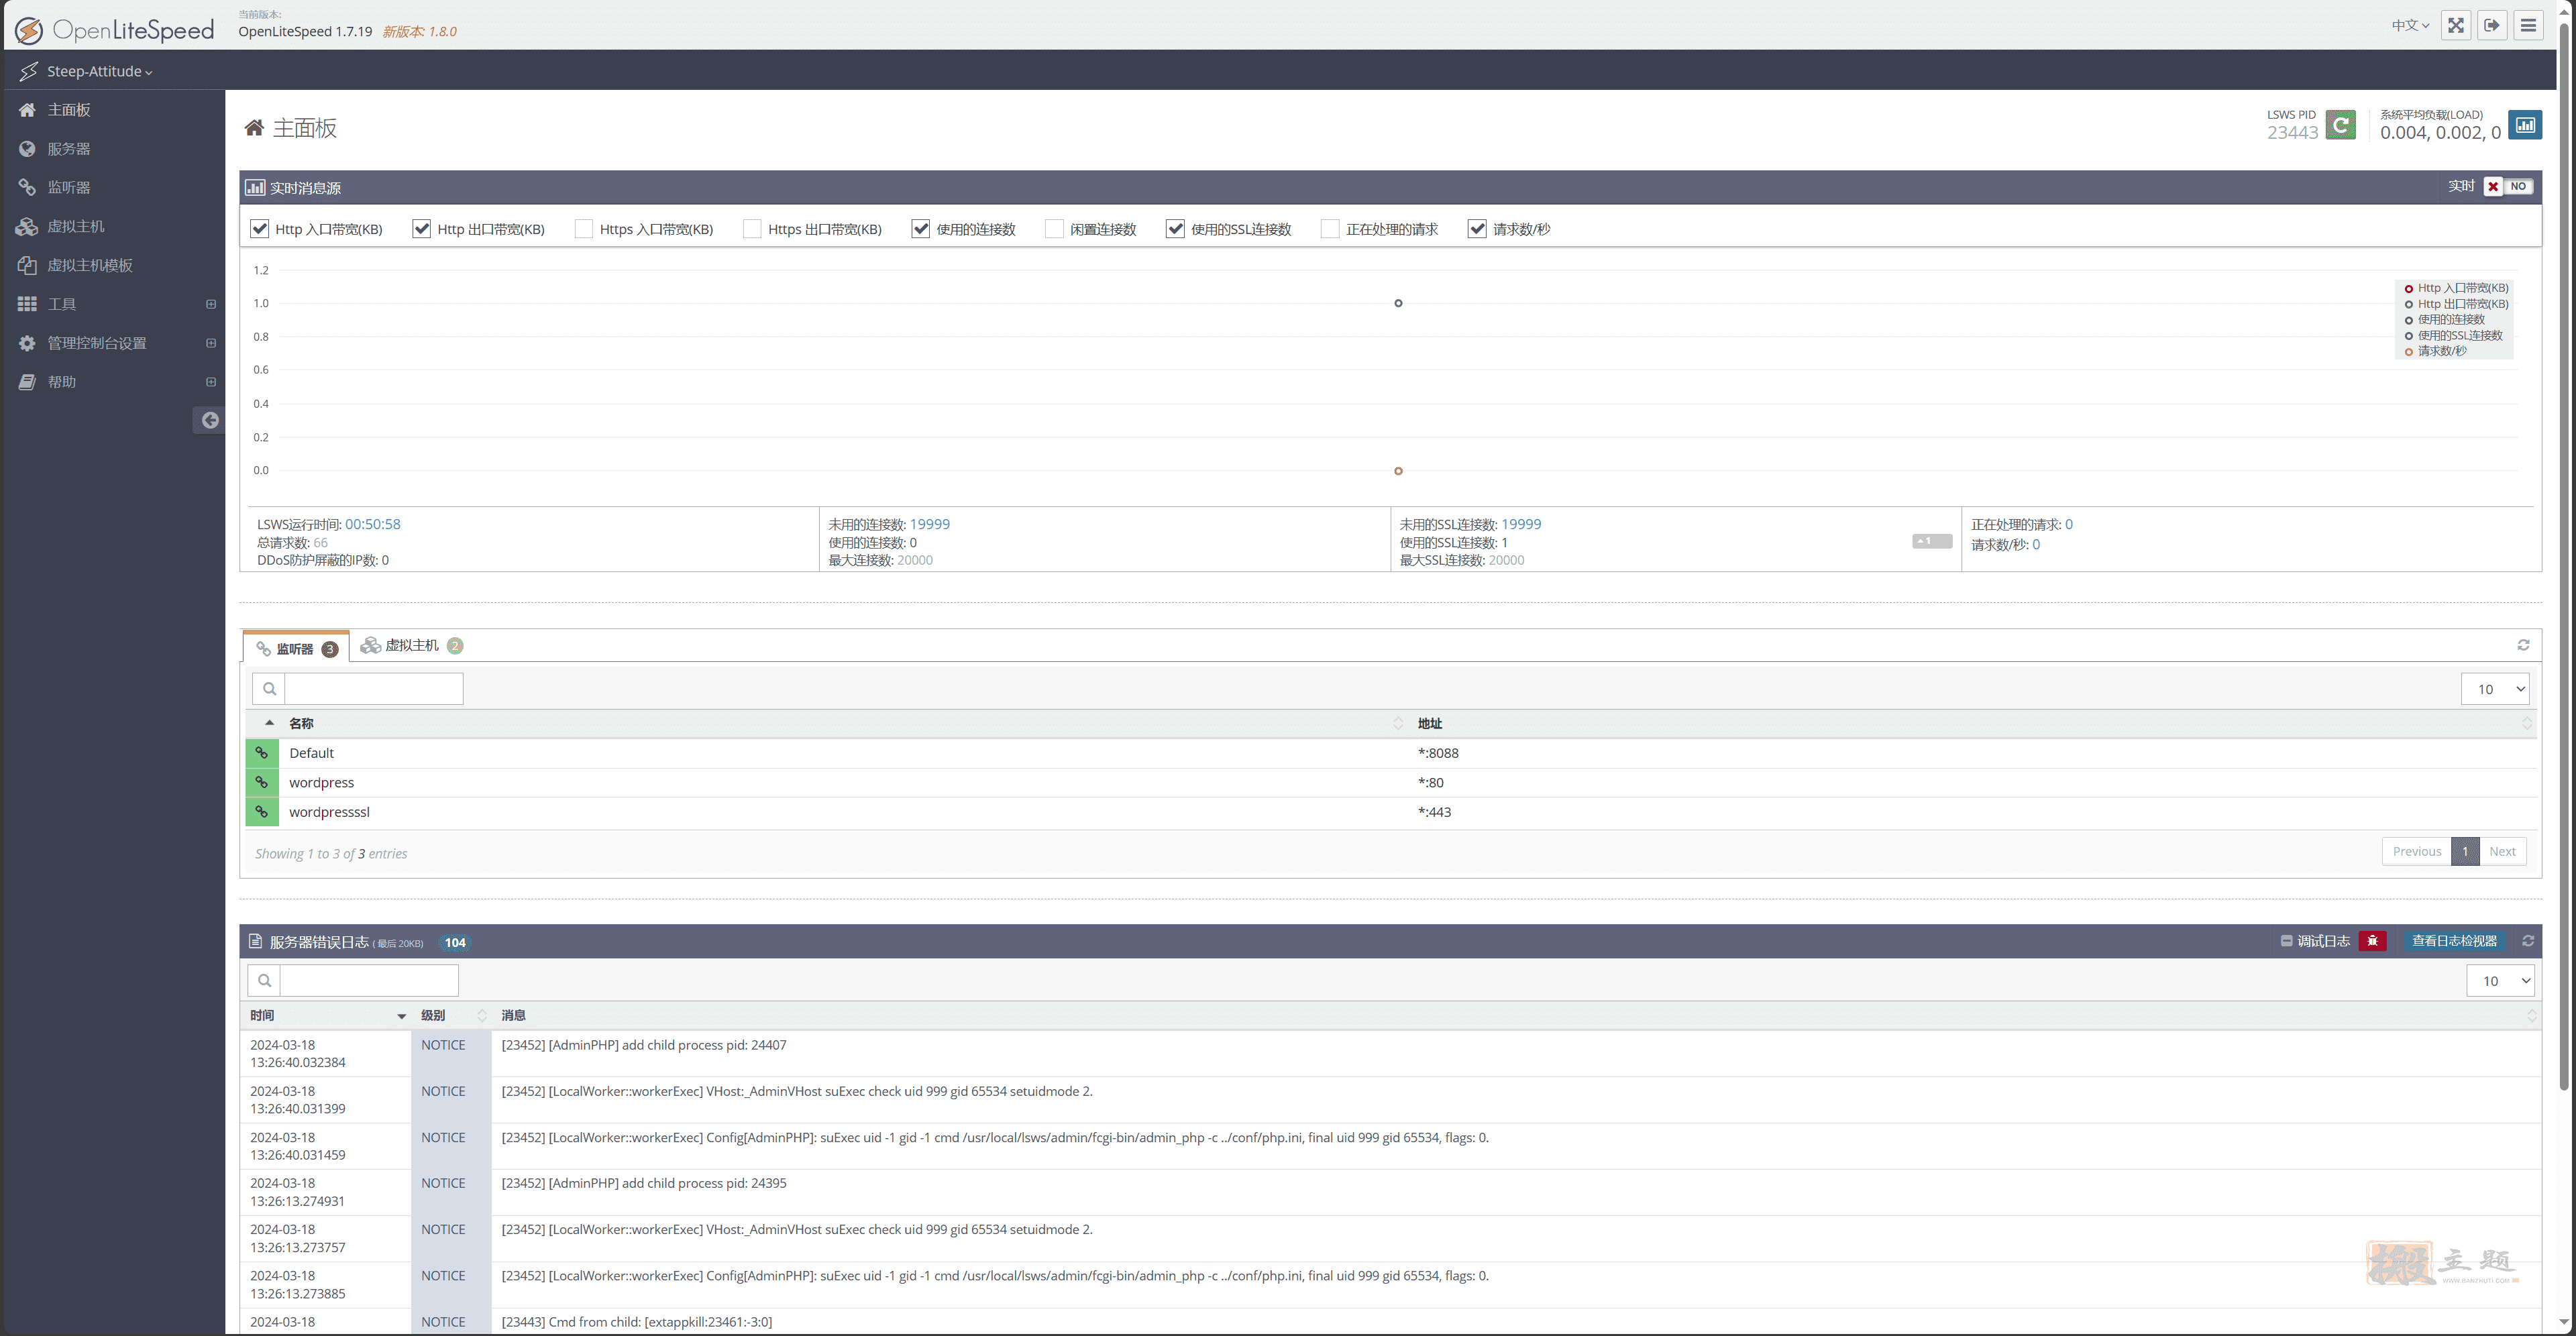Image resolution: width=2576 pixels, height=1336 pixels.
Task: Collapse the sidebar with the arrow button
Action: (x=209, y=420)
